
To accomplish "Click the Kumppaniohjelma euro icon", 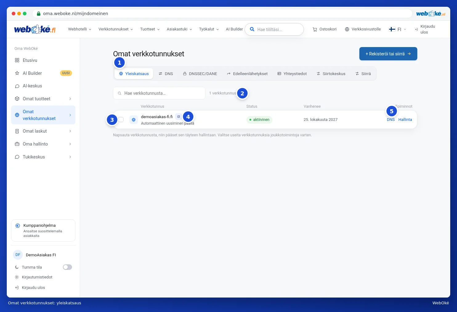I will coord(18,226).
